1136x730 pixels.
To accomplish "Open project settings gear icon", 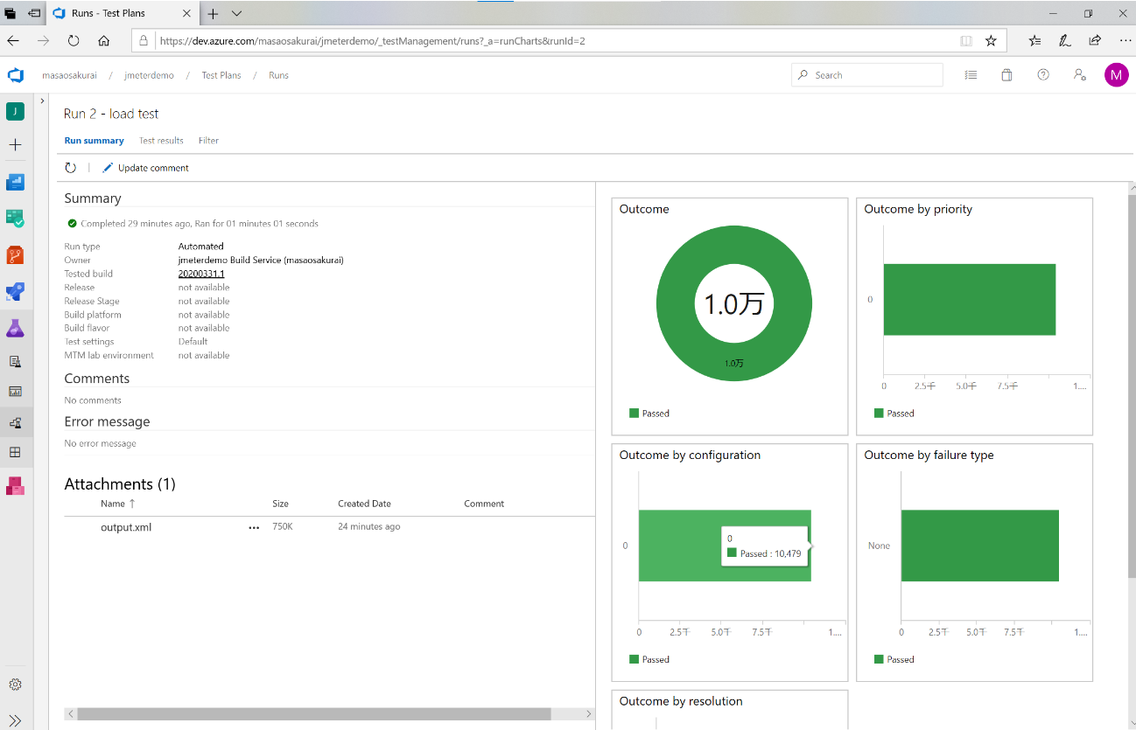I will pyautogui.click(x=15, y=685).
